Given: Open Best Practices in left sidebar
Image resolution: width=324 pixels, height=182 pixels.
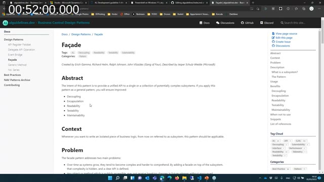Looking at the screenshot, I should coord(12,75).
